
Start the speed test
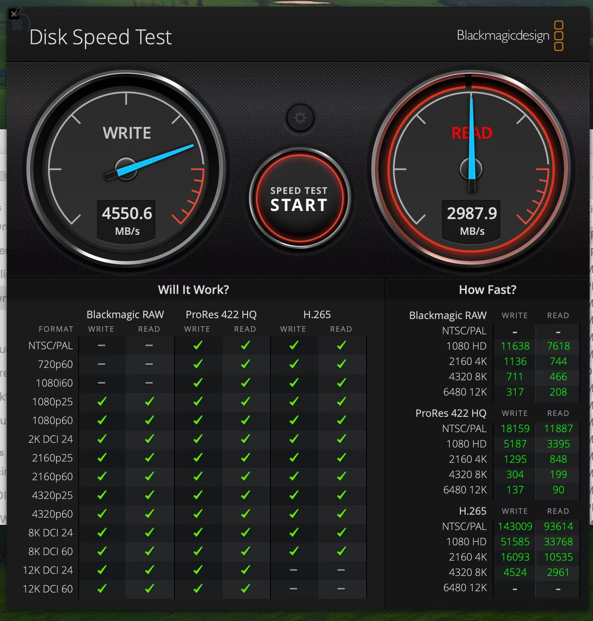pos(299,199)
